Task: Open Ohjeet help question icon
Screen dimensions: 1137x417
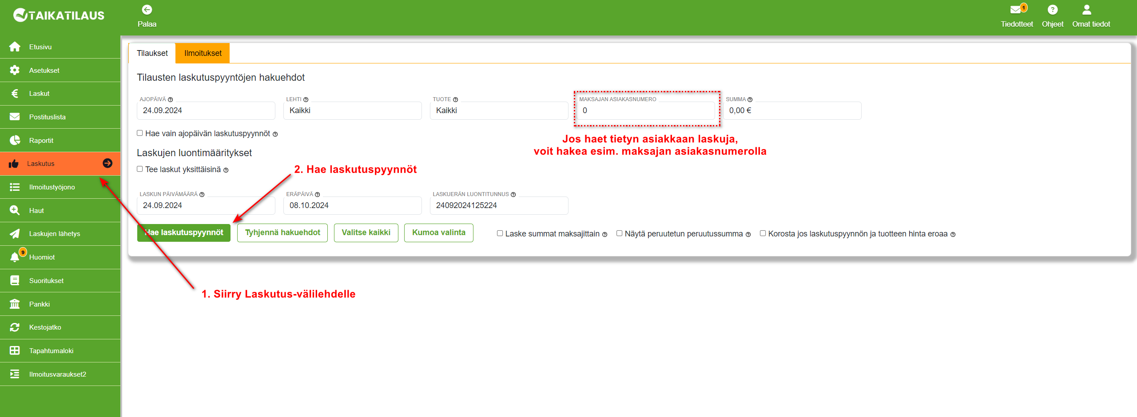Action: click(1053, 10)
